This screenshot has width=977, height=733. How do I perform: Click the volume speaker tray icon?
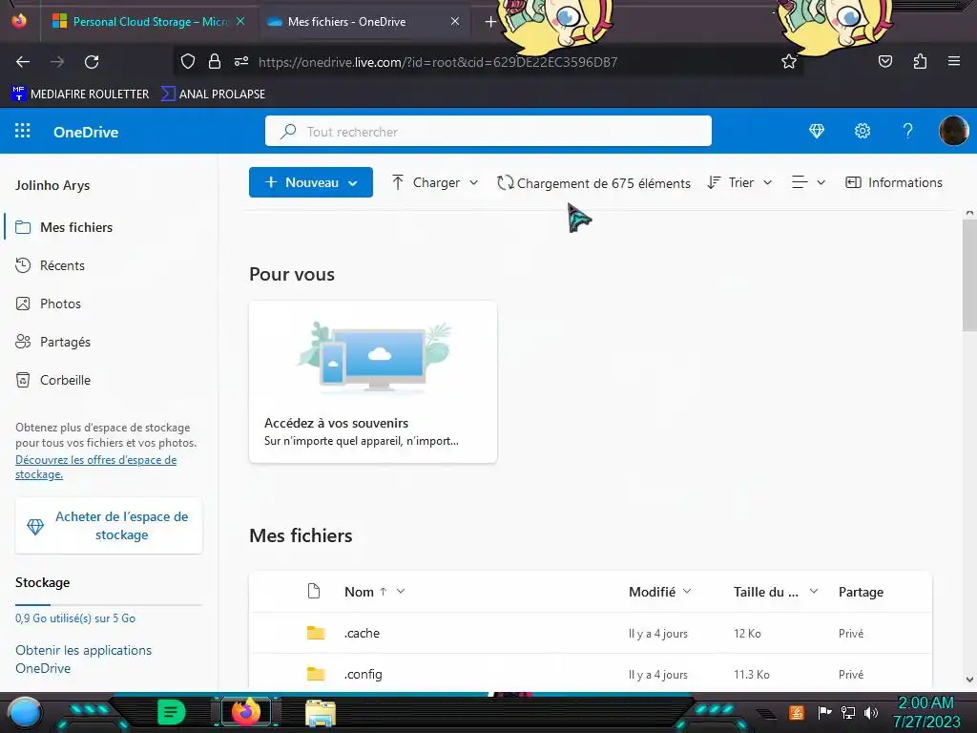(871, 712)
